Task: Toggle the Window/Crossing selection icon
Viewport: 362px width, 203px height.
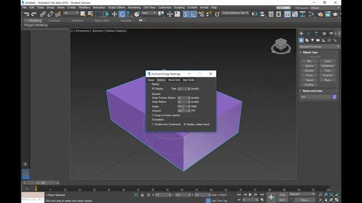Action: 106,14
